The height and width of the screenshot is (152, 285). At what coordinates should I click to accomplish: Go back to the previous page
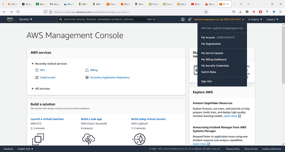pos(4,12)
